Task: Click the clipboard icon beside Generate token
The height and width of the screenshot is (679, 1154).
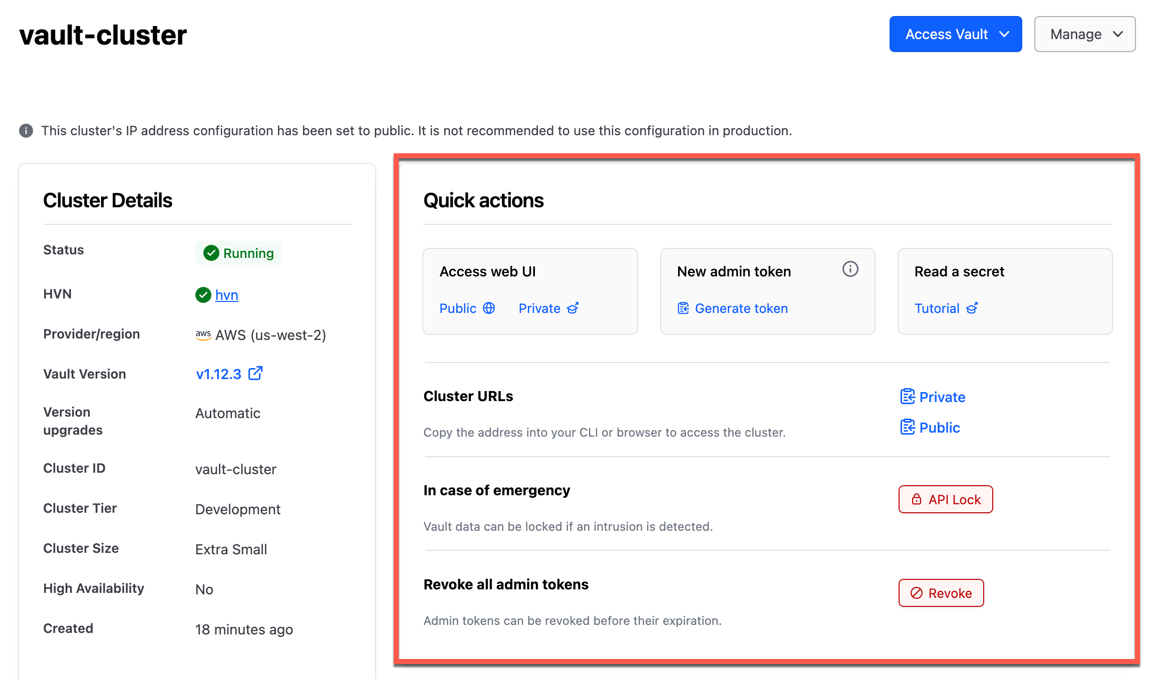Action: pyautogui.click(x=683, y=308)
